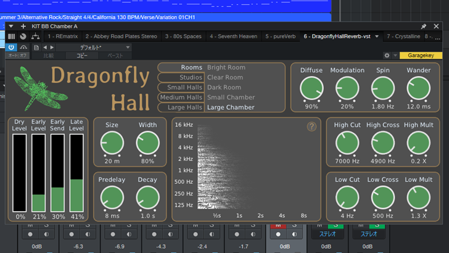Click the sidechain arc icon
The height and width of the screenshot is (253, 449).
[x=23, y=48]
